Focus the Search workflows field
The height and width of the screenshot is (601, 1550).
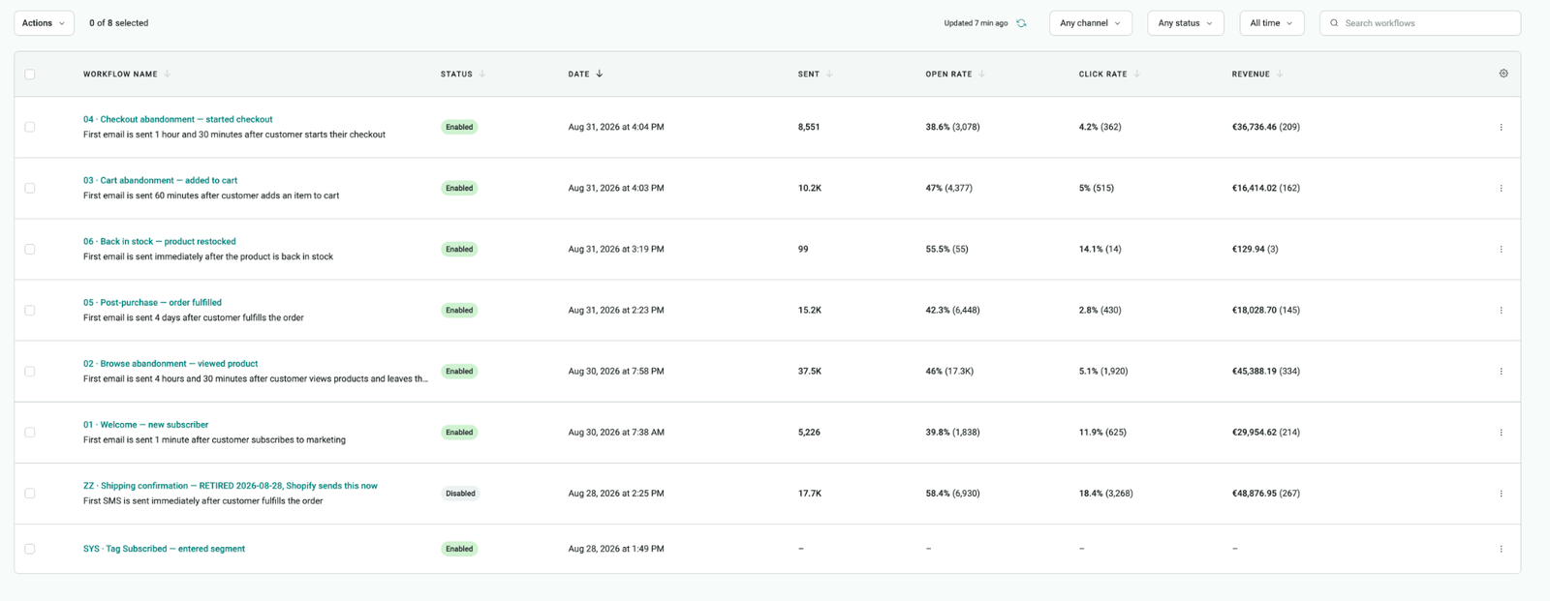[1420, 23]
